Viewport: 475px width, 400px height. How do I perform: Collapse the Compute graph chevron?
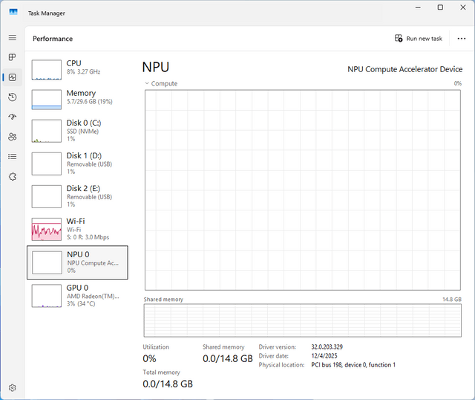(147, 83)
